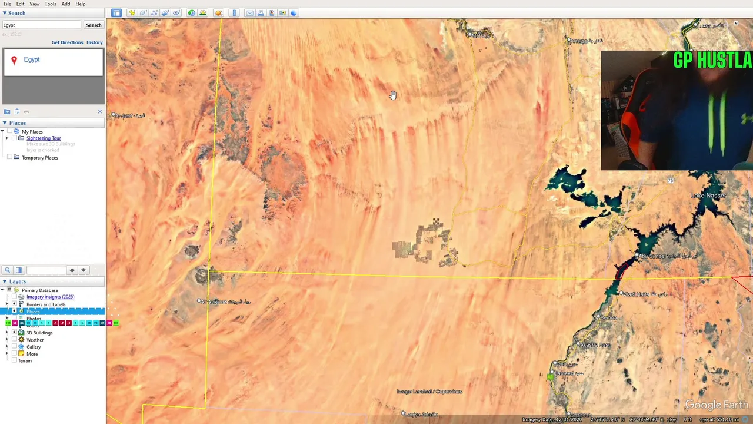This screenshot has height=424, width=753.
Task: Collapse the My Places tree node
Action: point(2,131)
